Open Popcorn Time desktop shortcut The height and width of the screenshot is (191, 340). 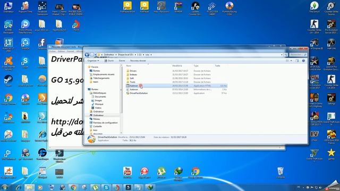click(x=25, y=7)
